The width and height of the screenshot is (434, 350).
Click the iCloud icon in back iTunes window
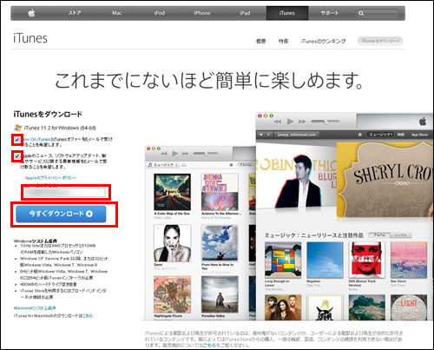(184, 165)
